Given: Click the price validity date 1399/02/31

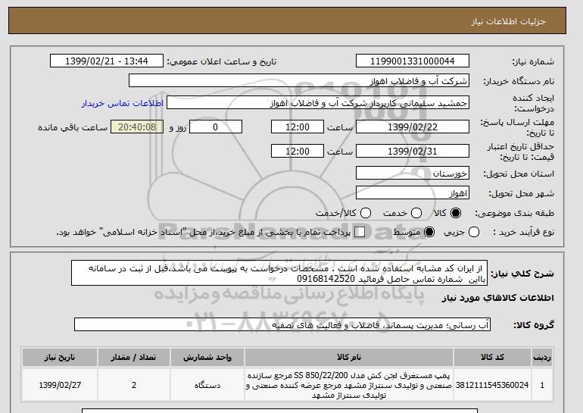Looking at the screenshot, I should tap(413, 151).
